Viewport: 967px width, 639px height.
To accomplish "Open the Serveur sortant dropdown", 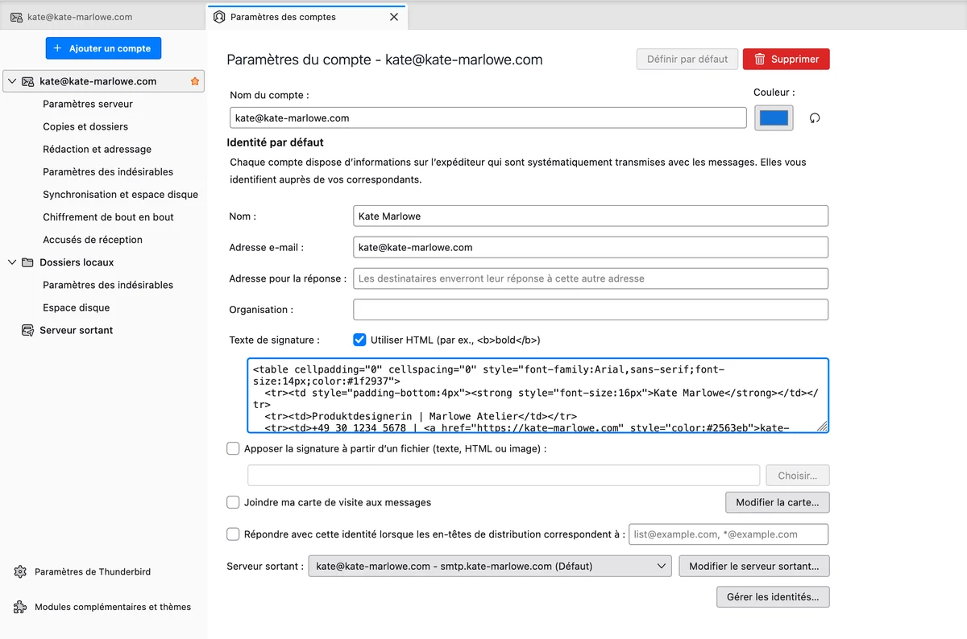I will (489, 566).
